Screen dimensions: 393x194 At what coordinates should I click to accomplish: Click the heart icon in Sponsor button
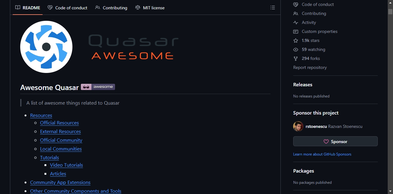click(326, 142)
